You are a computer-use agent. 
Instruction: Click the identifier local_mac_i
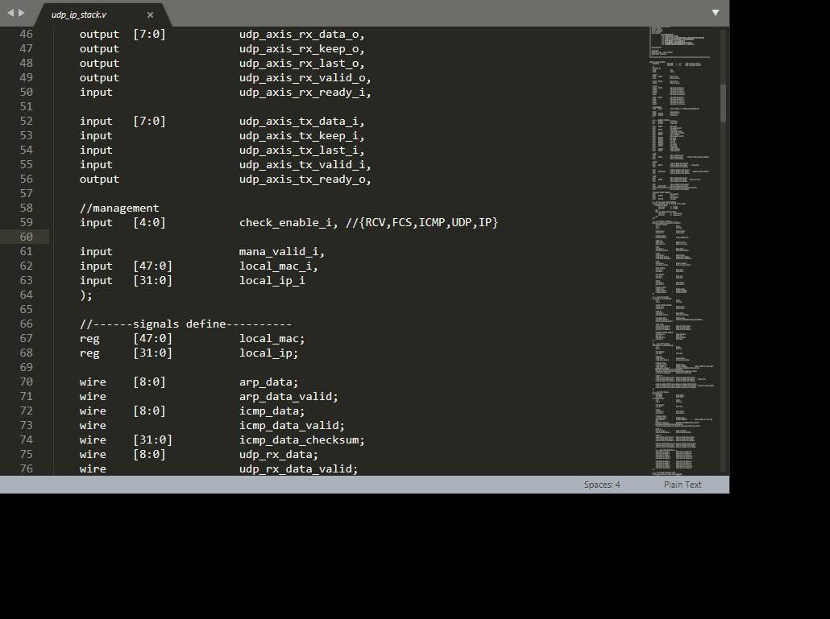(x=274, y=266)
